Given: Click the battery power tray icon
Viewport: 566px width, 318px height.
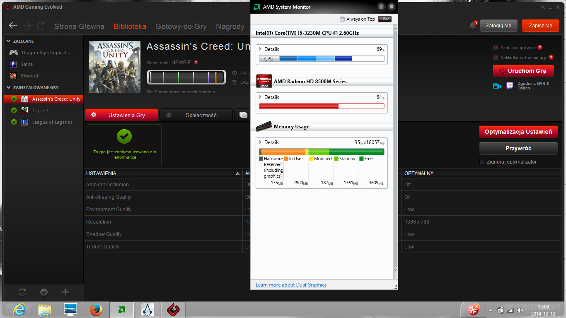Looking at the screenshot, I should 500,310.
